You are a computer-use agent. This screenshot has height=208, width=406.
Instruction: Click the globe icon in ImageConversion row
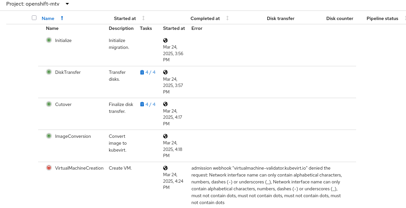point(165,136)
